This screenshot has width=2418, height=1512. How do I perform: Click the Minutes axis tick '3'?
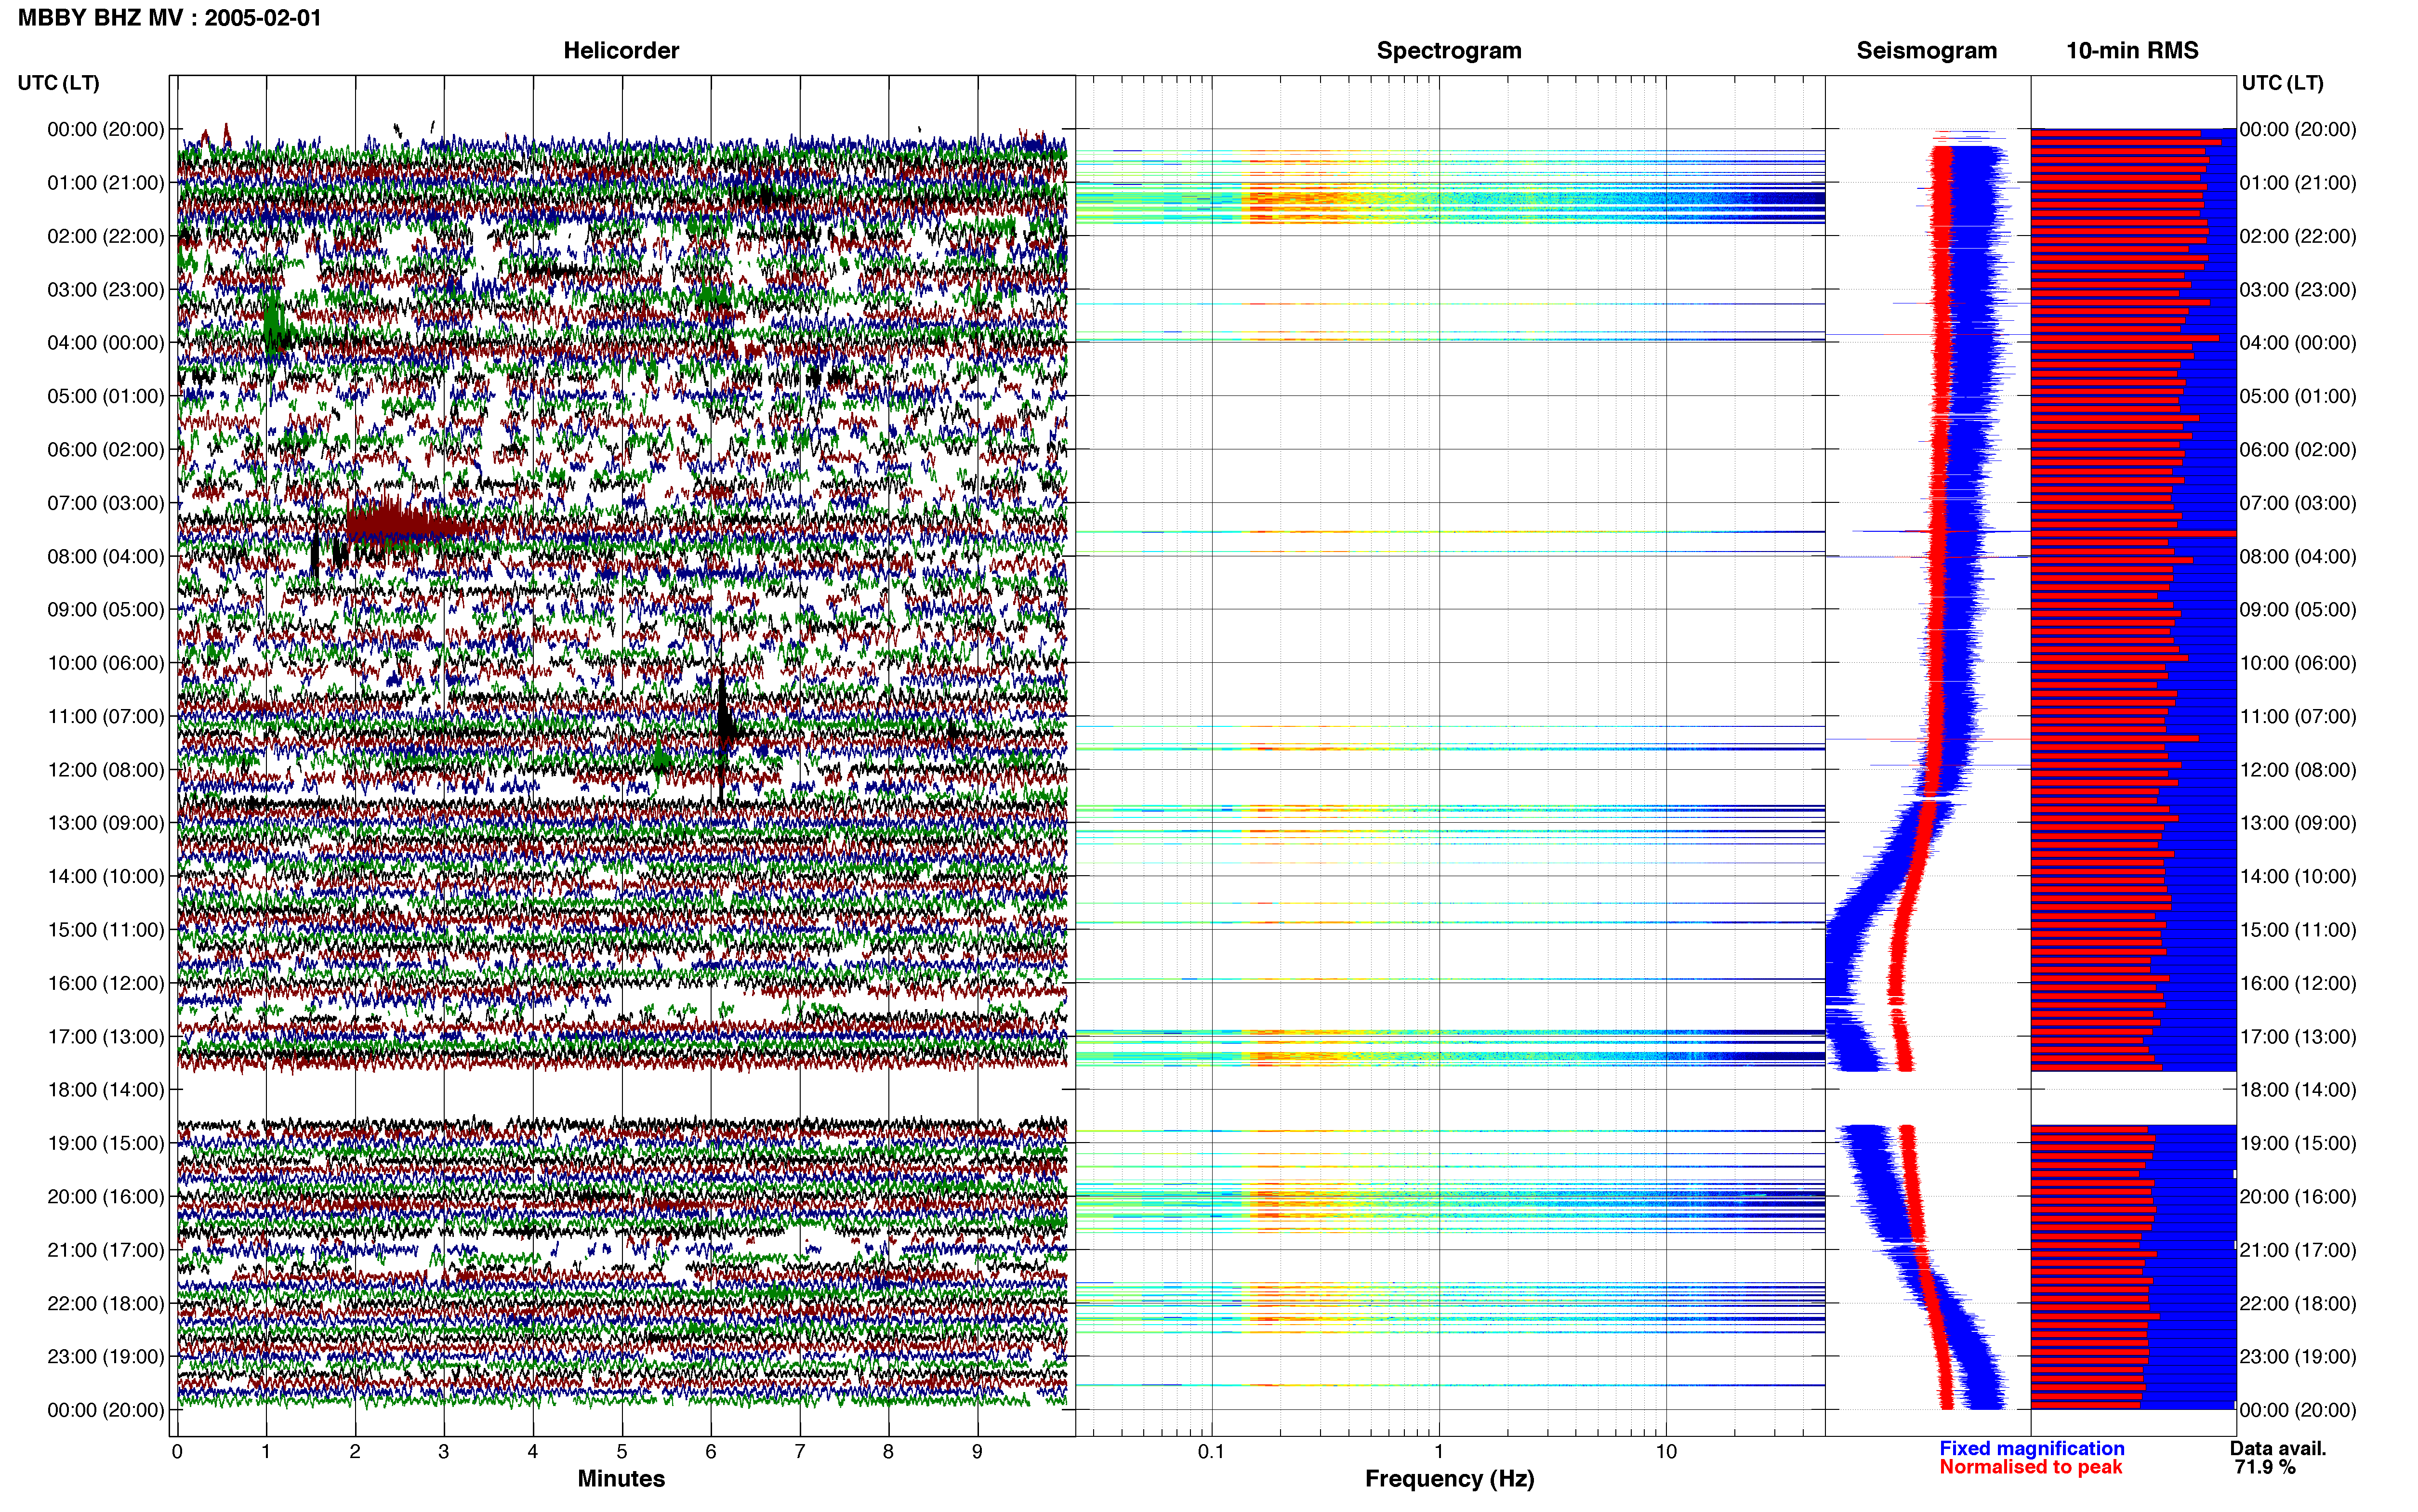[444, 1452]
